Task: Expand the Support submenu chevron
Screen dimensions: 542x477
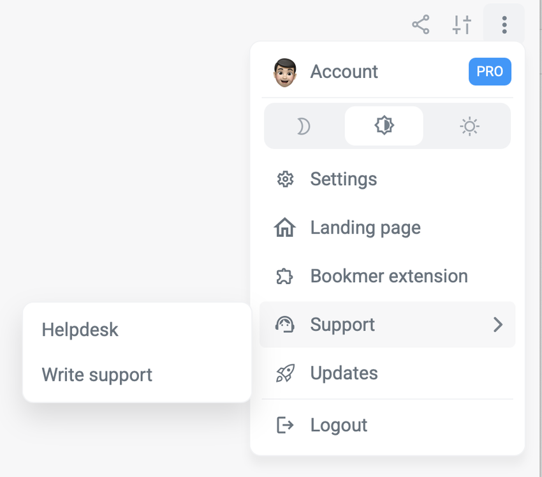Action: [498, 325]
